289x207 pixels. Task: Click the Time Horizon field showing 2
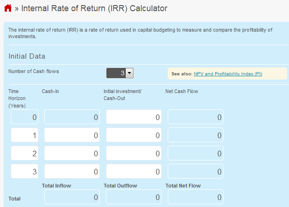click(25, 153)
